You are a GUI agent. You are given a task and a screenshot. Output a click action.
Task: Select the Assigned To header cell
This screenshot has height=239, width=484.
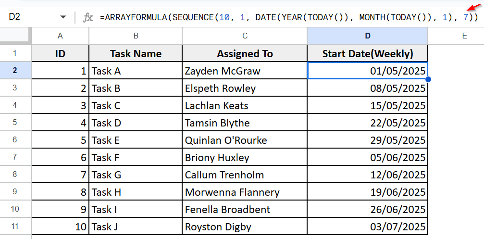(x=245, y=53)
